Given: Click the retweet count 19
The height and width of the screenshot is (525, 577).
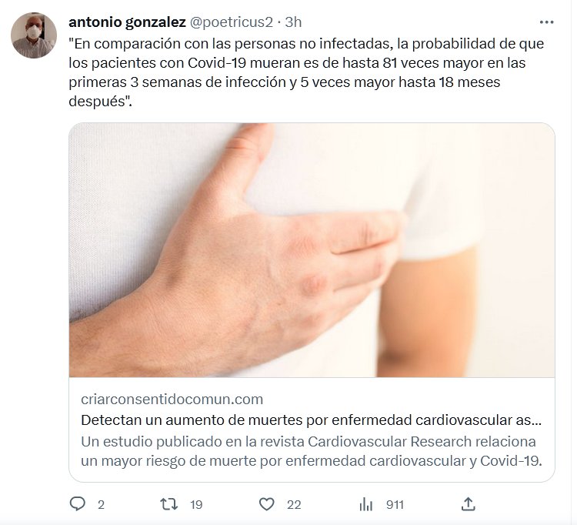Looking at the screenshot, I should [196, 505].
